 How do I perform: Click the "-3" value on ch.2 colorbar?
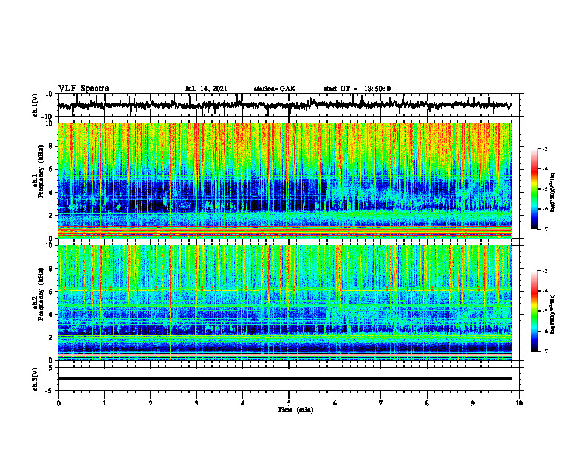545,271
